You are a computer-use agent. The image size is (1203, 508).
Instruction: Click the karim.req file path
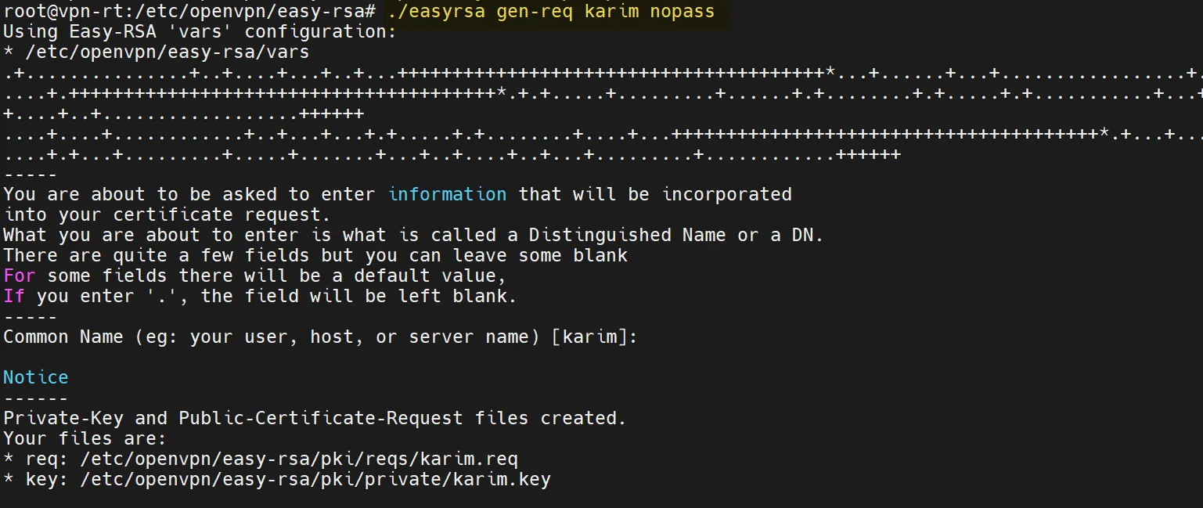click(298, 459)
